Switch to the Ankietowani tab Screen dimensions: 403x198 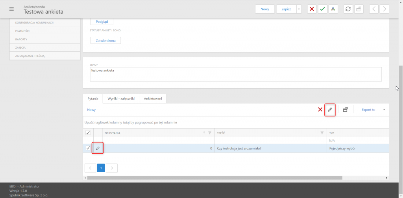[x=153, y=99]
